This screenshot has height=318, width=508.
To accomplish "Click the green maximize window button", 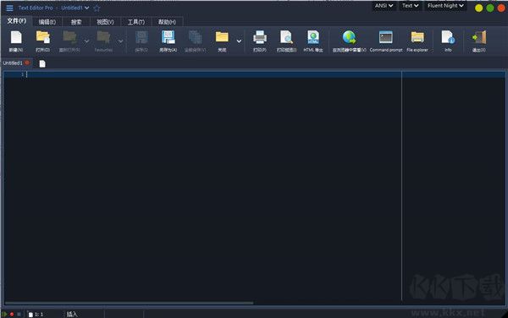I will [x=490, y=8].
